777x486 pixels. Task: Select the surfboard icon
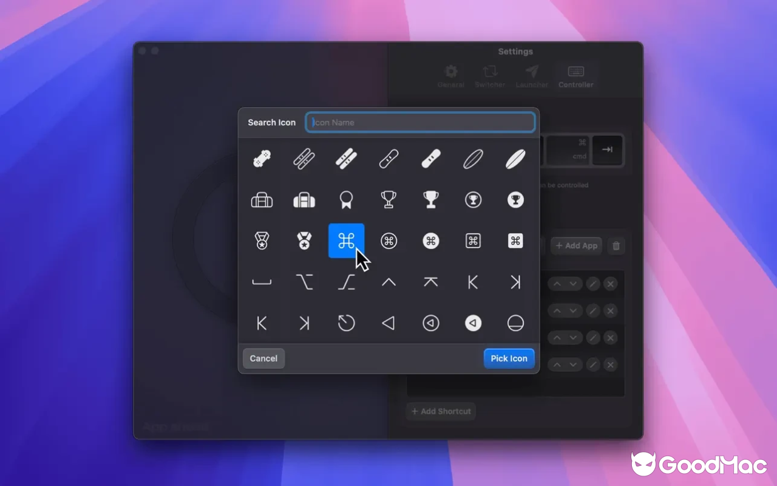tap(473, 159)
